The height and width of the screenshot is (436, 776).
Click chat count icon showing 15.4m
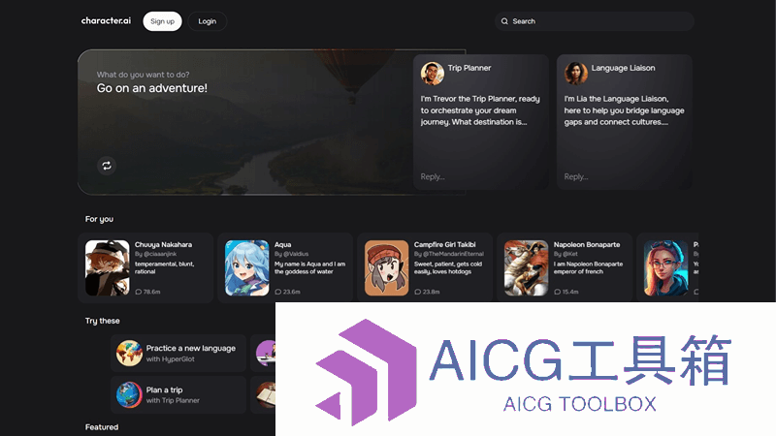557,292
